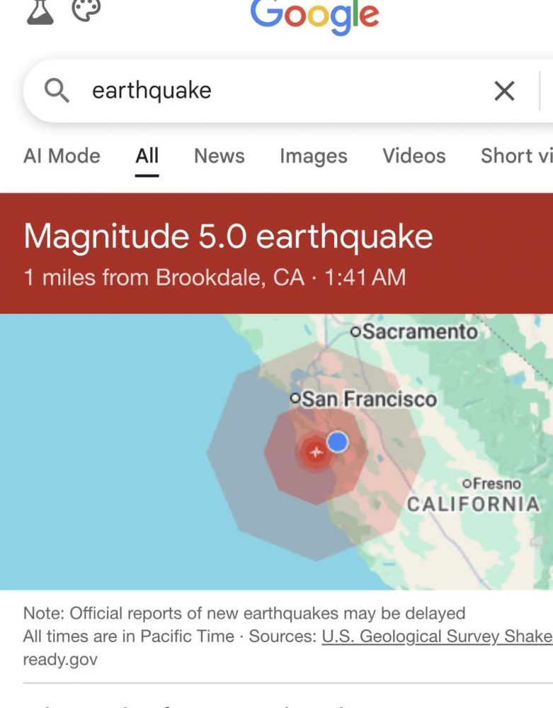This screenshot has width=553, height=708.
Task: Click the palette customize icon
Action: 86,9
